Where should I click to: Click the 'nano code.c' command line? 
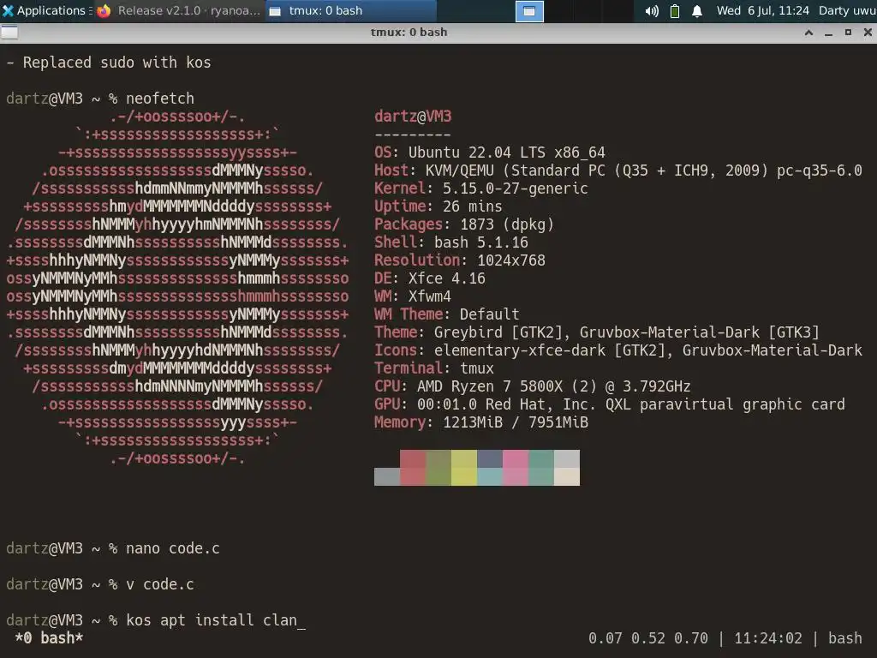point(173,548)
